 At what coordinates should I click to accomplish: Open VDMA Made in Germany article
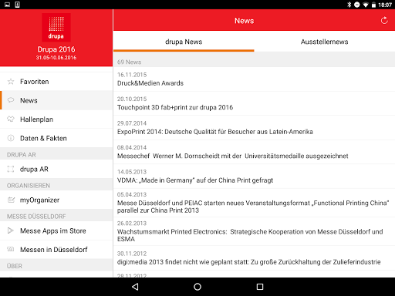click(254, 177)
